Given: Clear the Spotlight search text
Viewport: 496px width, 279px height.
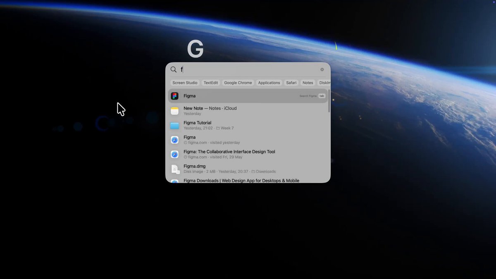Looking at the screenshot, I should click(x=322, y=69).
